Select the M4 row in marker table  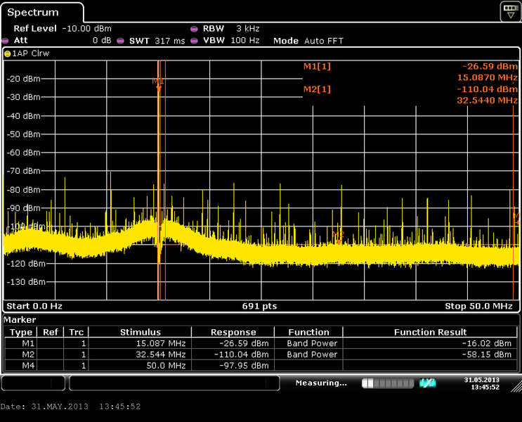click(x=260, y=366)
